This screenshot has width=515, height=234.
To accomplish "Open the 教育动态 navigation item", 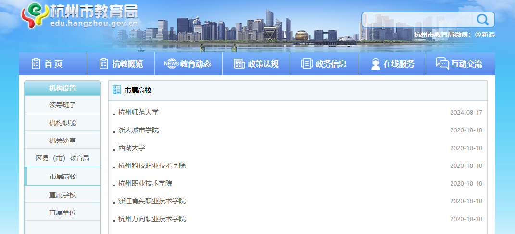I will point(188,64).
